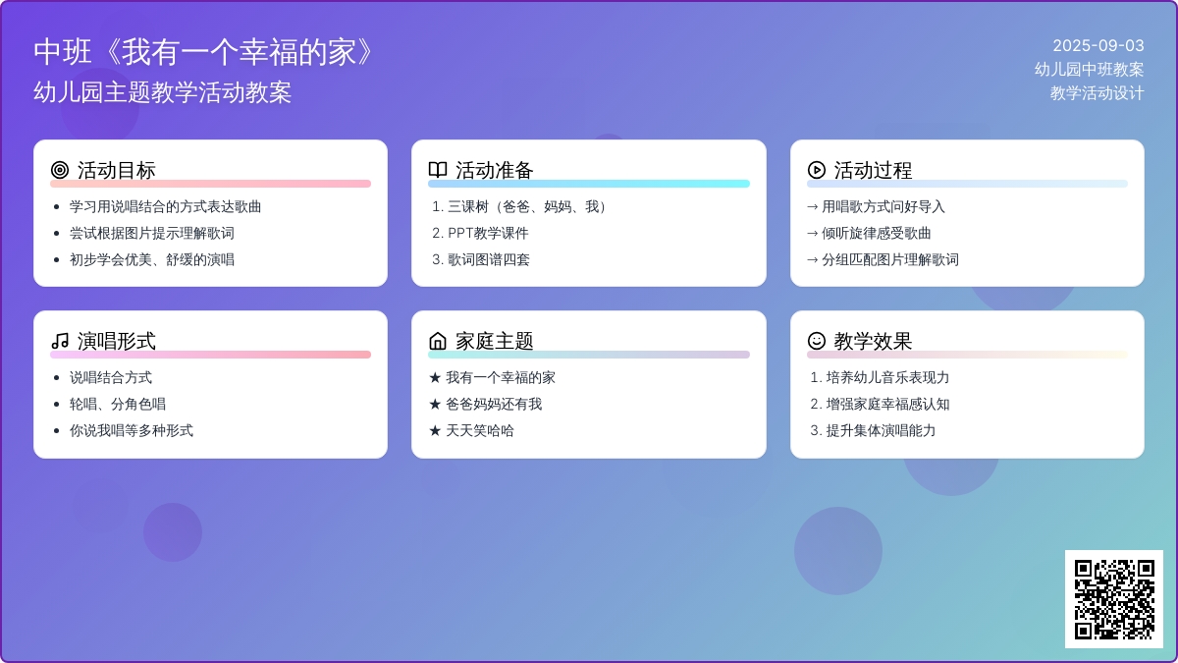1178x663 pixels.
Task: Click the bullet 初步学会优美、舒缓的演唱
Action: coord(152,259)
